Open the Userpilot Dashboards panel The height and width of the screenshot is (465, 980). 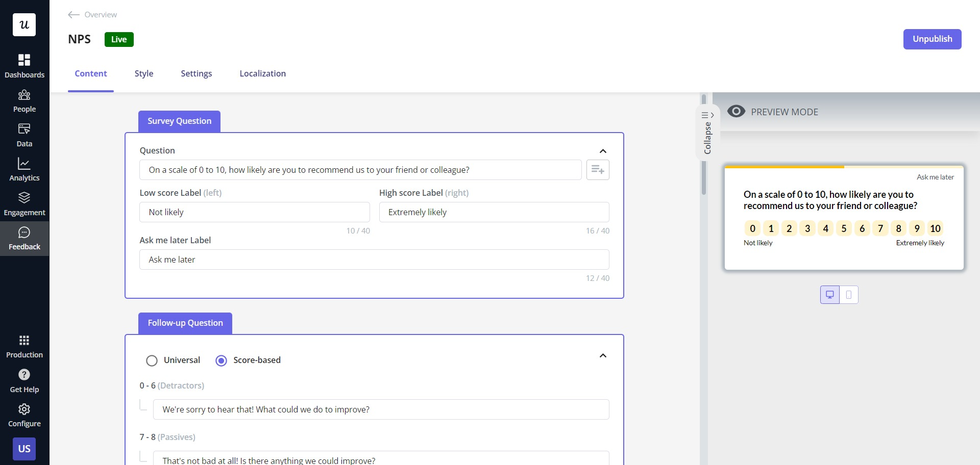pyautogui.click(x=24, y=65)
